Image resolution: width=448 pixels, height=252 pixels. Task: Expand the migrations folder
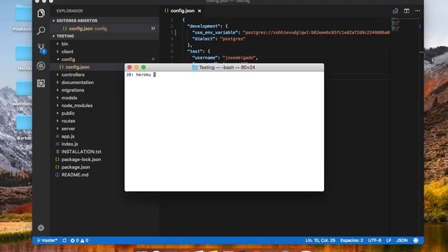(x=73, y=90)
